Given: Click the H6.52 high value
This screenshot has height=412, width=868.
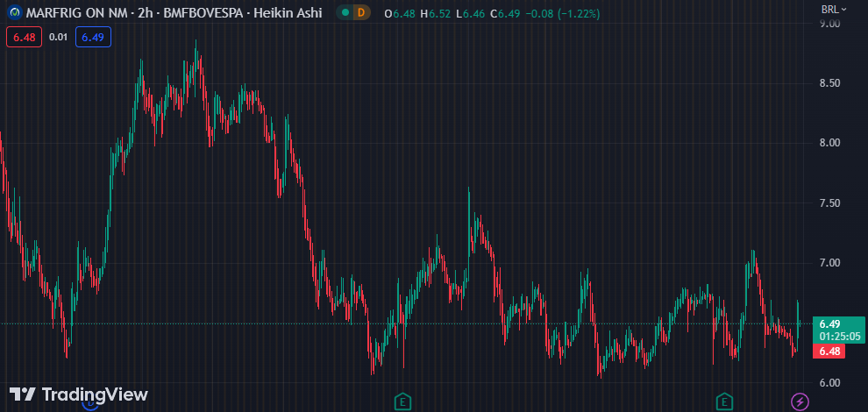Looking at the screenshot, I should (435, 13).
